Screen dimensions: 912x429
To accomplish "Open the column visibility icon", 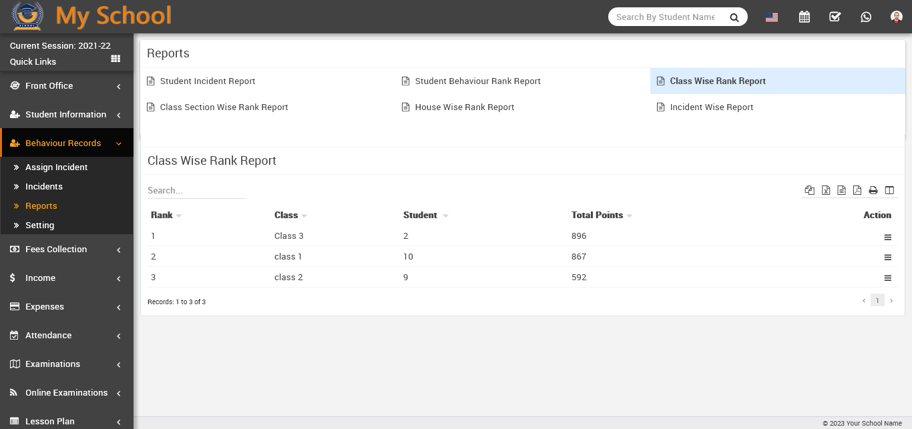I will pos(889,190).
